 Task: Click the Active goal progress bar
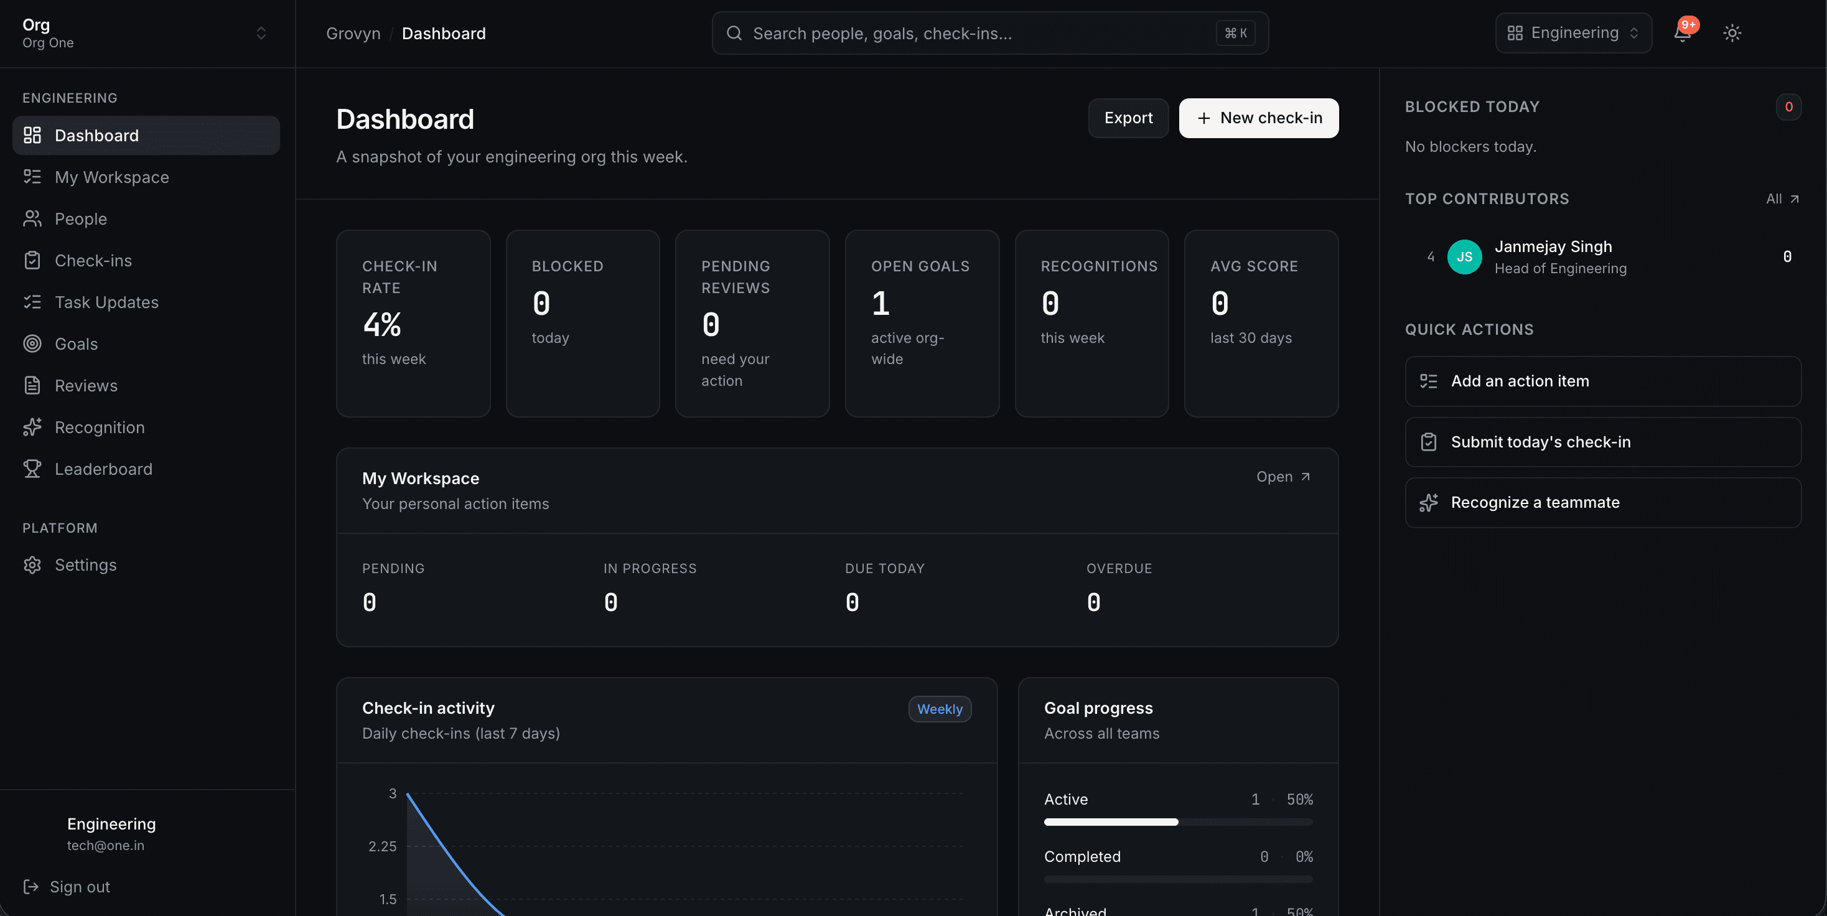pyautogui.click(x=1178, y=823)
